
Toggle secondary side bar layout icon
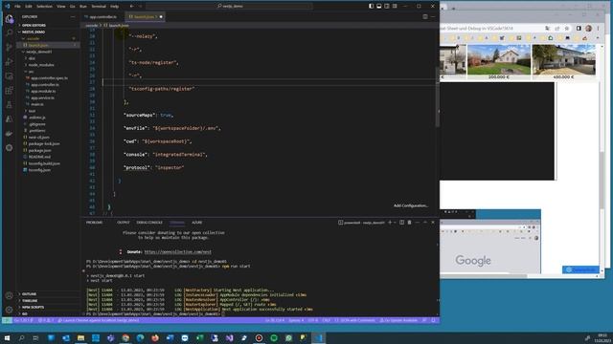click(x=387, y=7)
